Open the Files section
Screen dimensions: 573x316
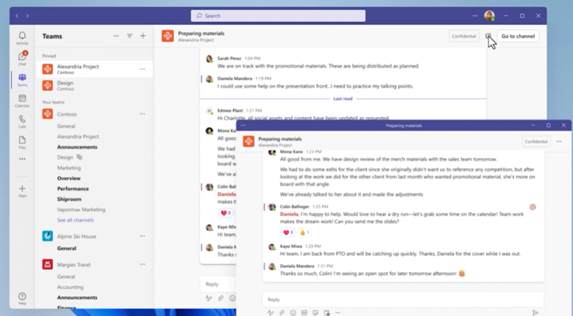tap(22, 143)
